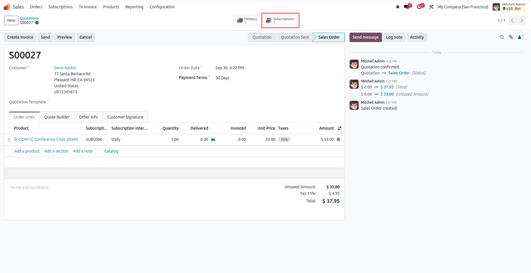The height and width of the screenshot is (273, 531).
Task: Go to the next record arrow
Action: point(522,20)
